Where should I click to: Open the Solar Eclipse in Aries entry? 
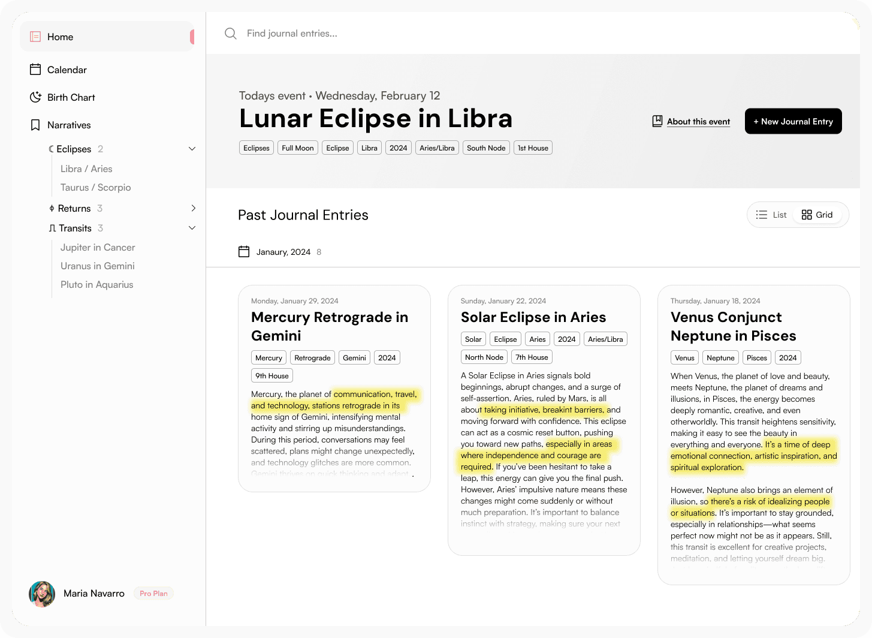tap(544, 420)
